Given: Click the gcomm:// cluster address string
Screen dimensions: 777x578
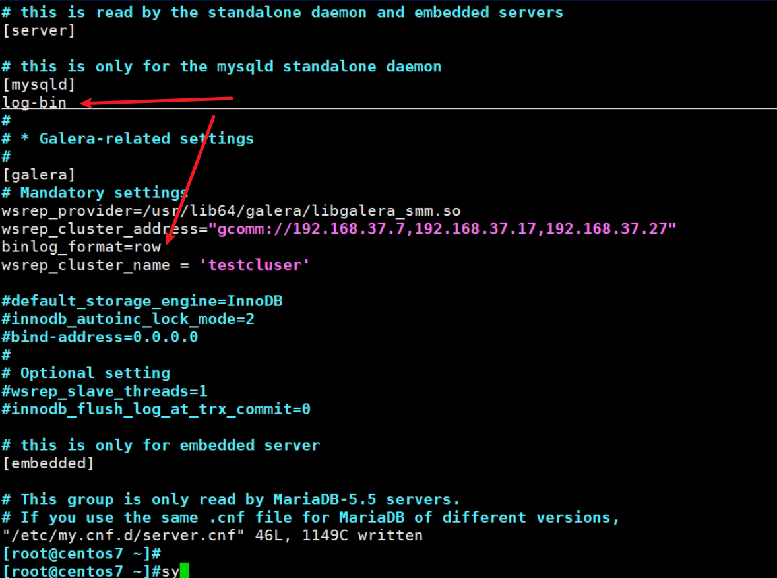Looking at the screenshot, I should pos(443,229).
